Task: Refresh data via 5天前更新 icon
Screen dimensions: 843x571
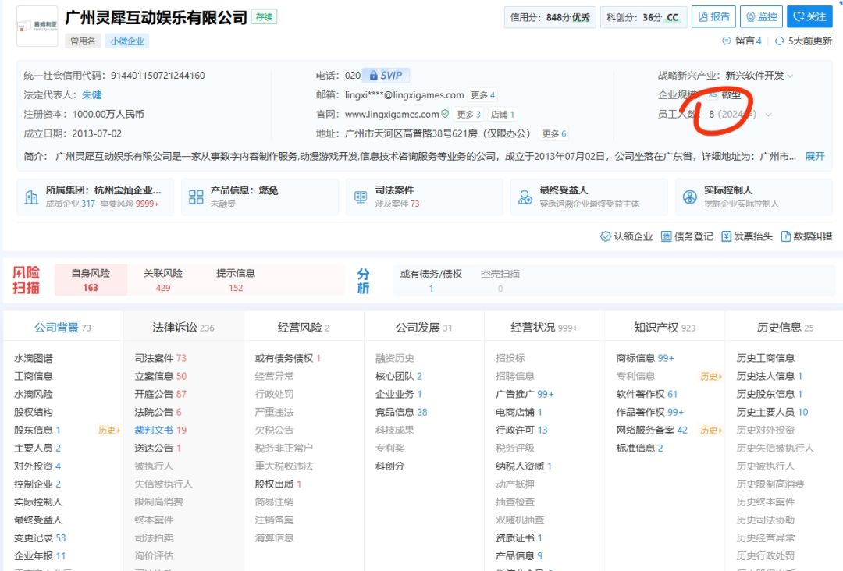Action: (x=779, y=41)
